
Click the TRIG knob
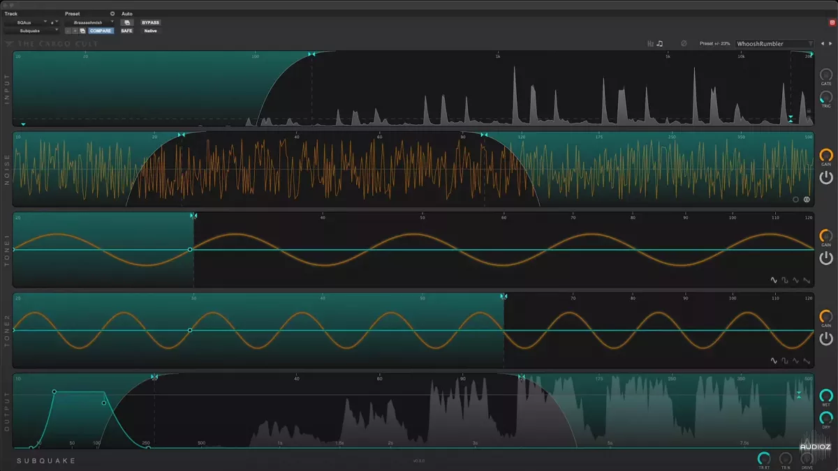826,97
